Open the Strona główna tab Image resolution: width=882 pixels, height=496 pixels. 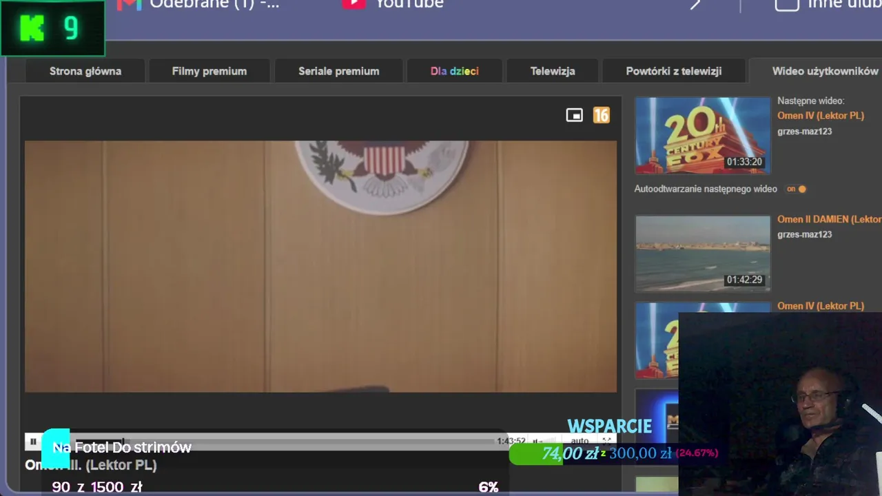(x=85, y=71)
